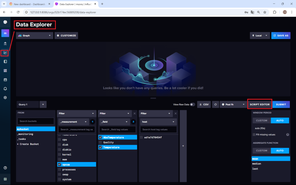Open Settings gear icon in sidebar

point(5,98)
